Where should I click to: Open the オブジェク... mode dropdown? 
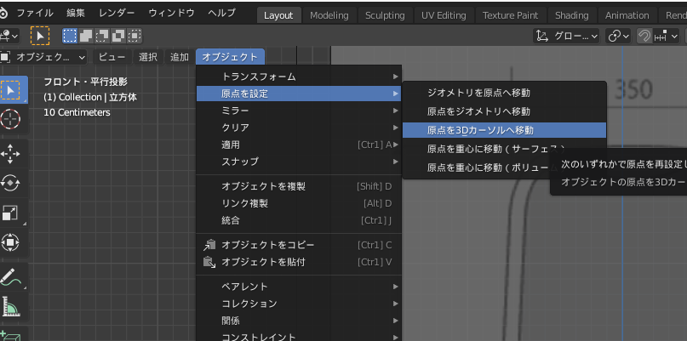coord(43,57)
